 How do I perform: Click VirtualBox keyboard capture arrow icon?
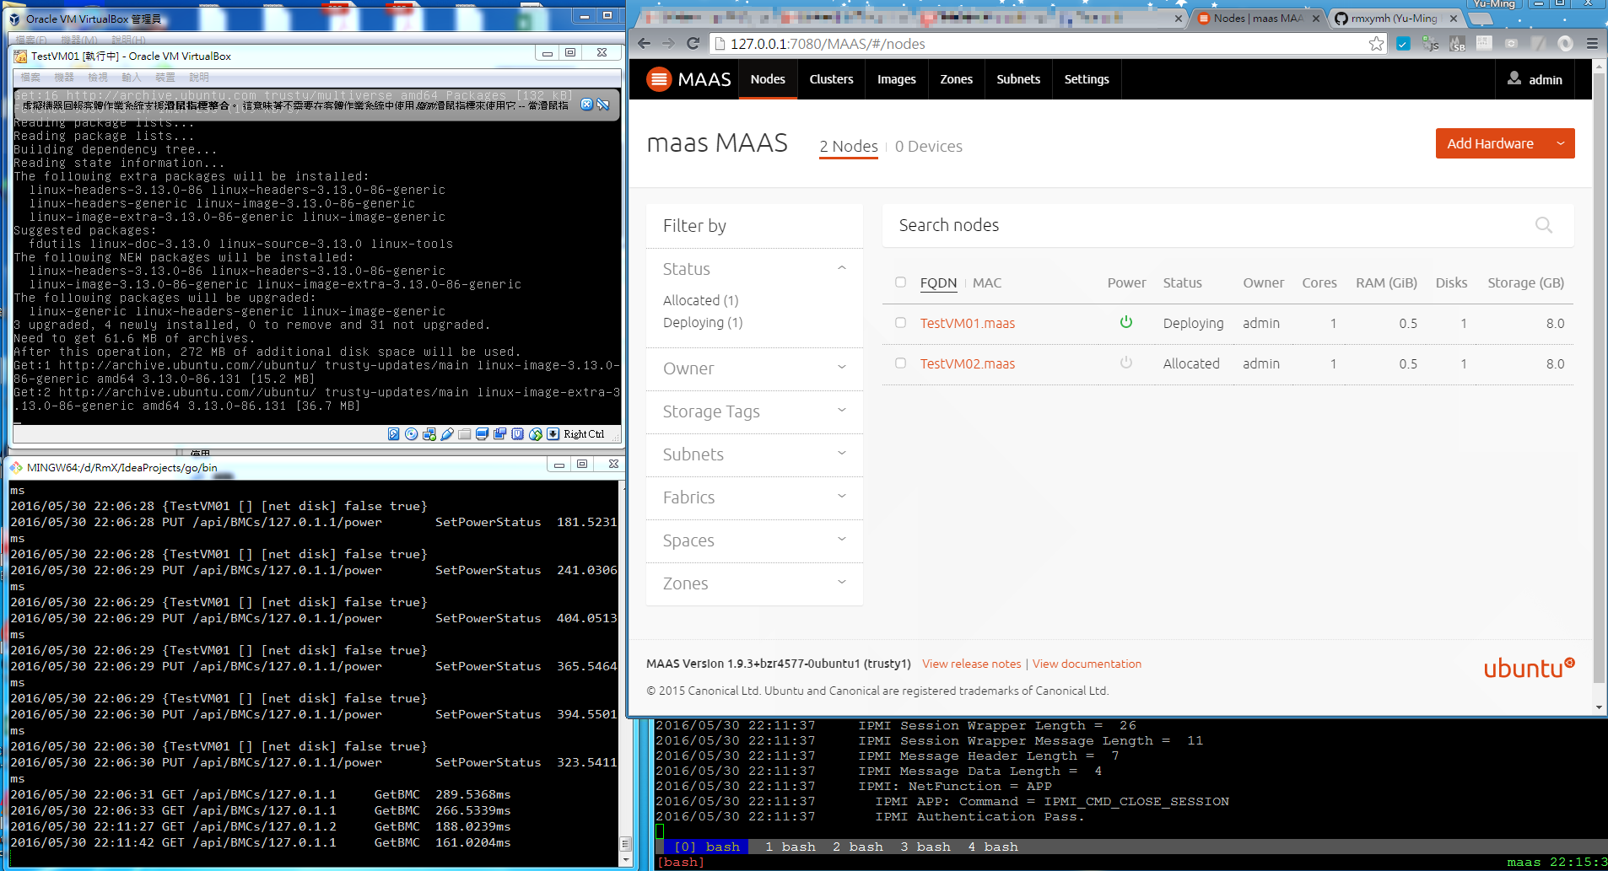(553, 434)
